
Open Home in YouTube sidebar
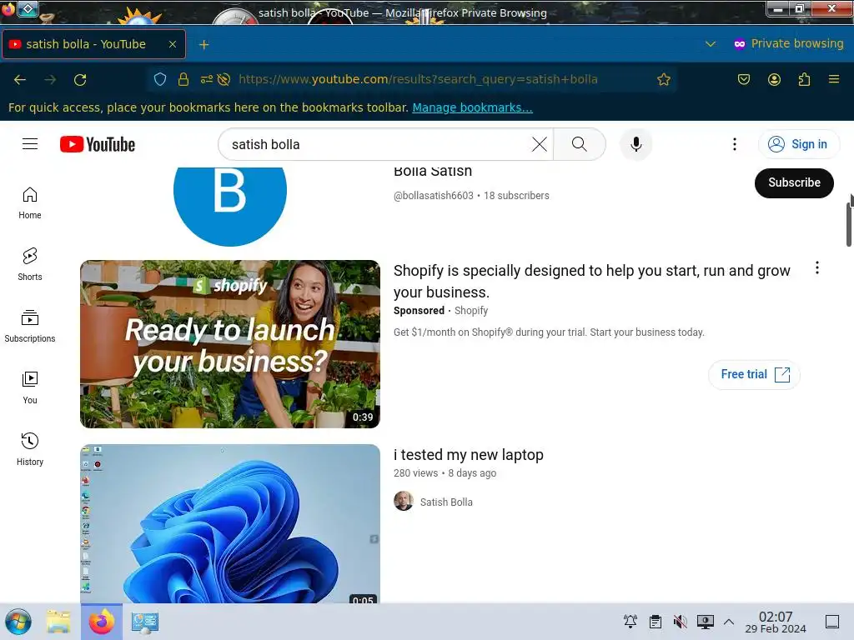(x=30, y=203)
